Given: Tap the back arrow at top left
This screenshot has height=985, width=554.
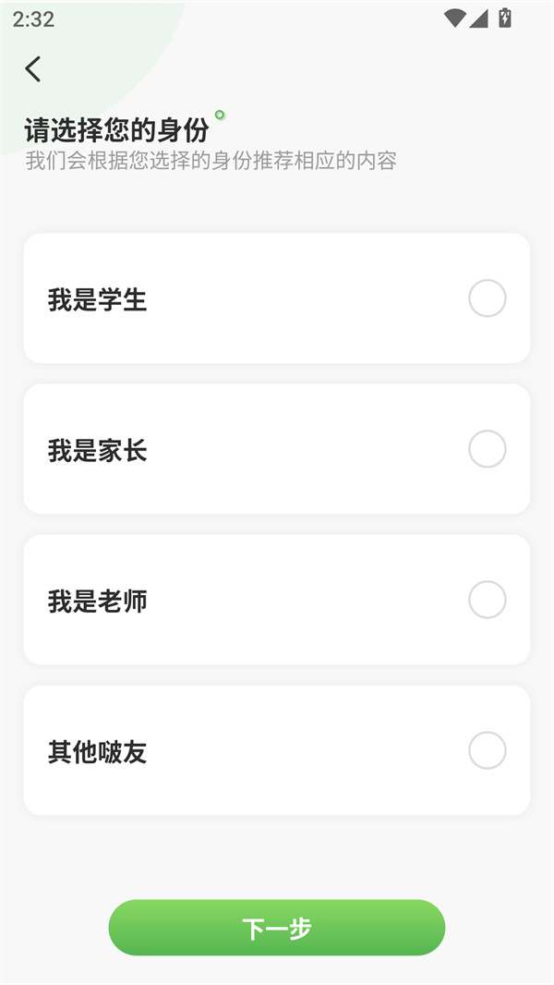Looking at the screenshot, I should click(x=33, y=68).
